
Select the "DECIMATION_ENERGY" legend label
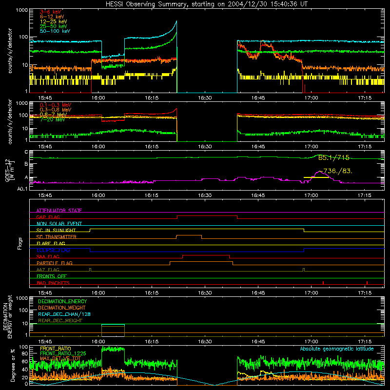click(62, 301)
